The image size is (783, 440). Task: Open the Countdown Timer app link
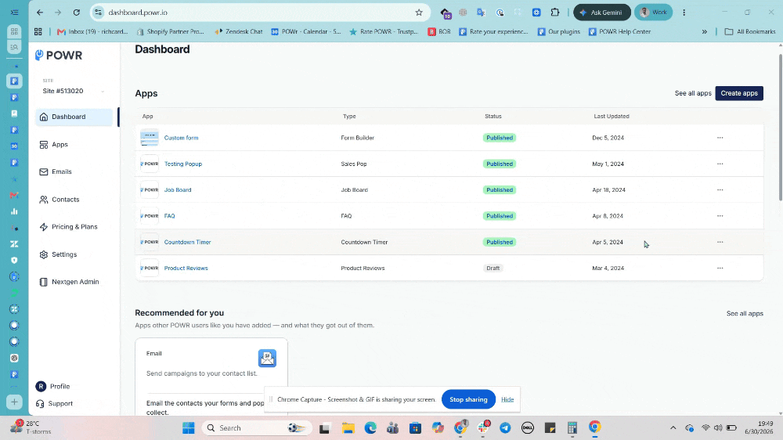click(187, 242)
